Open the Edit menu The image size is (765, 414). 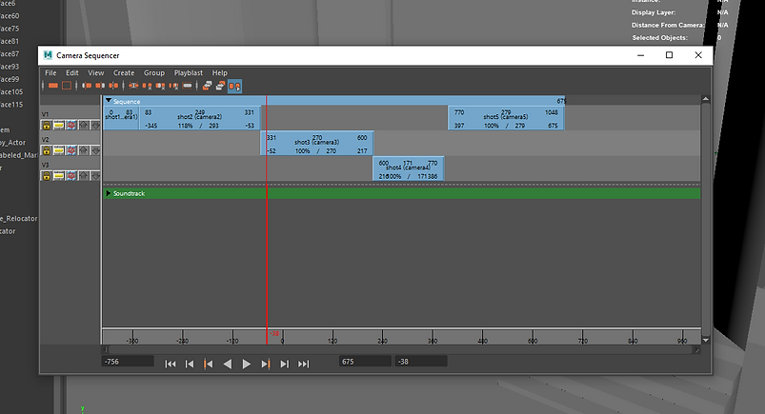[x=72, y=72]
